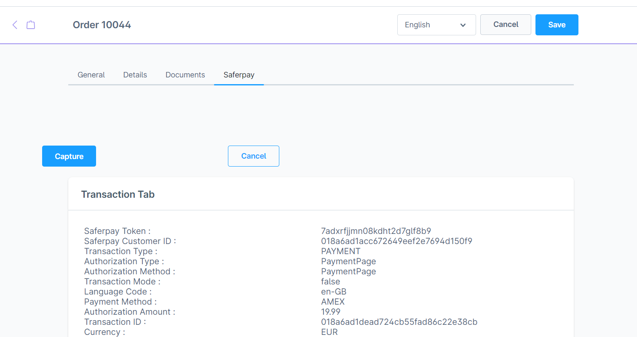Click the Saferpay Token value
637x337 pixels.
click(x=376, y=231)
